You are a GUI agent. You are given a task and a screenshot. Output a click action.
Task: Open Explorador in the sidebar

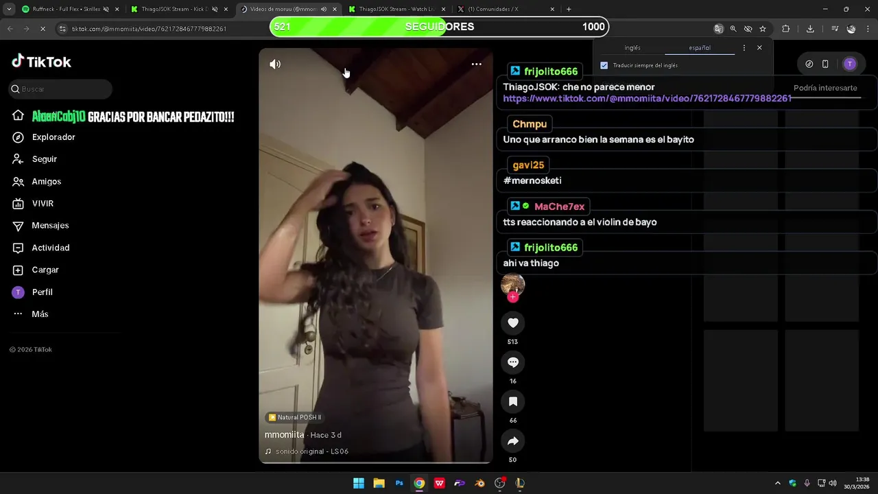[x=44, y=137]
